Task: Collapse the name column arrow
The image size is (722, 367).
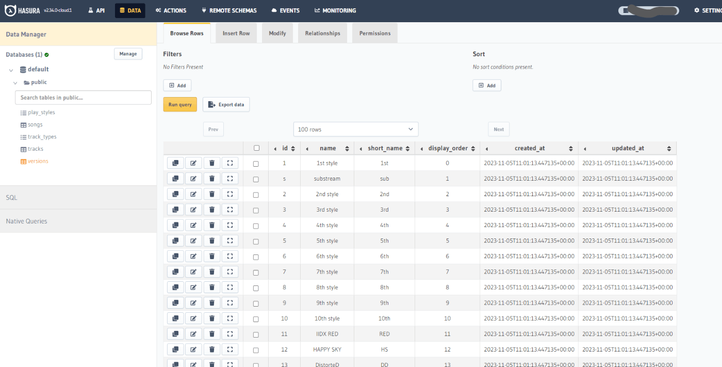Action: pyautogui.click(x=307, y=149)
